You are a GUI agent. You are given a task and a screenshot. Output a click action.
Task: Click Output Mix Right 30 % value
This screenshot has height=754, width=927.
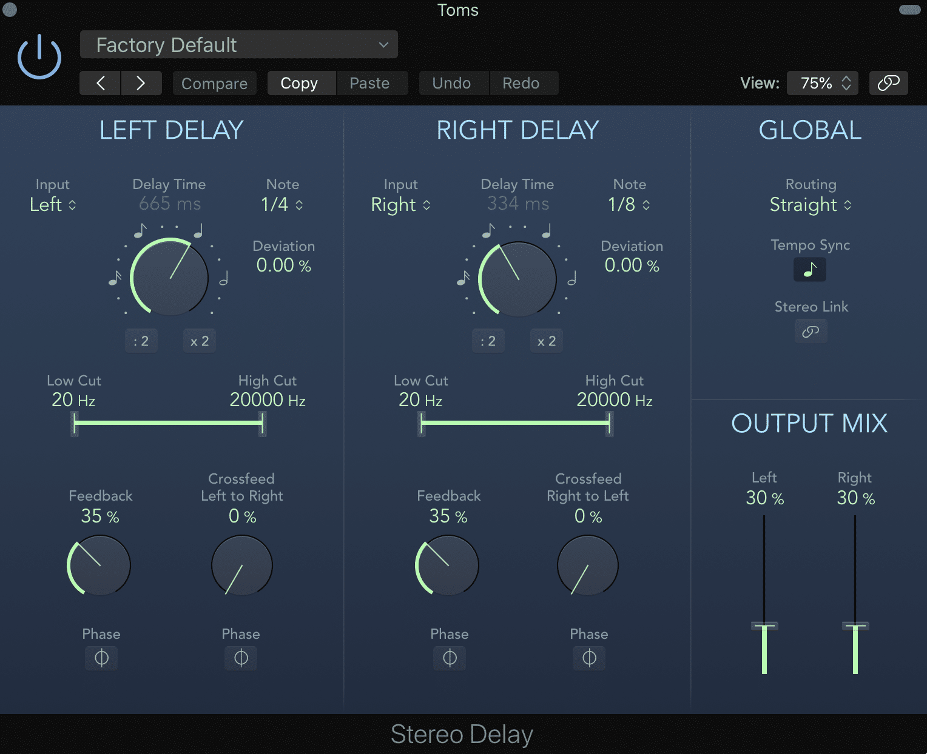[x=855, y=498]
